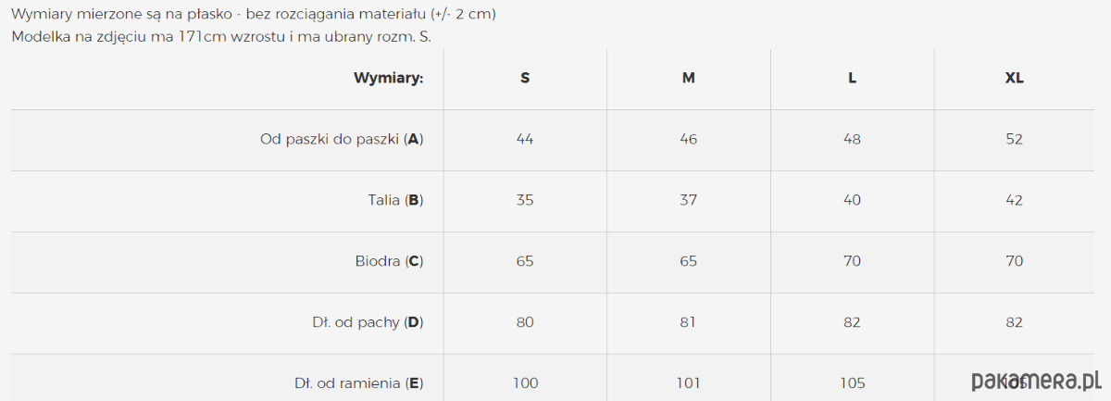The height and width of the screenshot is (401, 1111).
Task: Click value 44 in the S column
Action: coord(525,140)
